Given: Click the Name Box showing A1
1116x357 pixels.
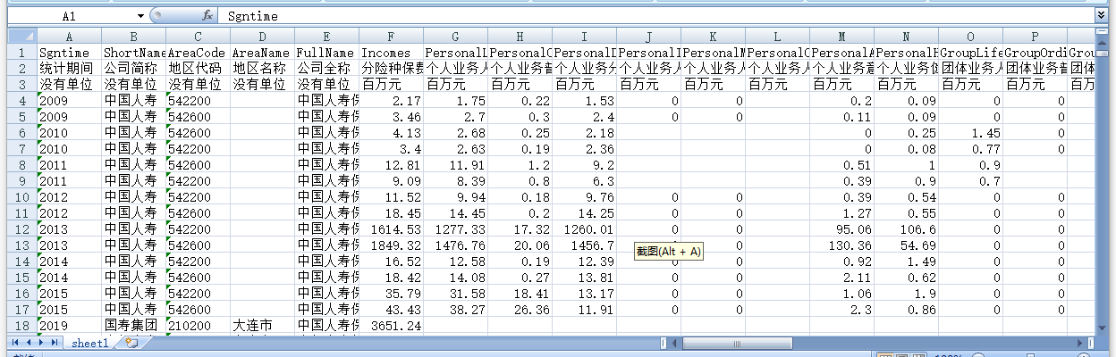Looking at the screenshot, I should 70,16.
